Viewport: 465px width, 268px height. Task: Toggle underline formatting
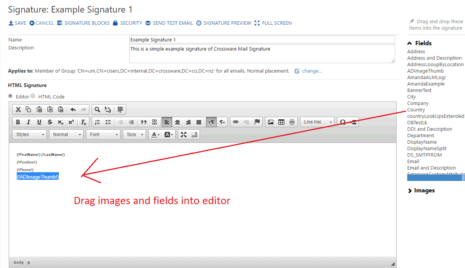[39, 122]
